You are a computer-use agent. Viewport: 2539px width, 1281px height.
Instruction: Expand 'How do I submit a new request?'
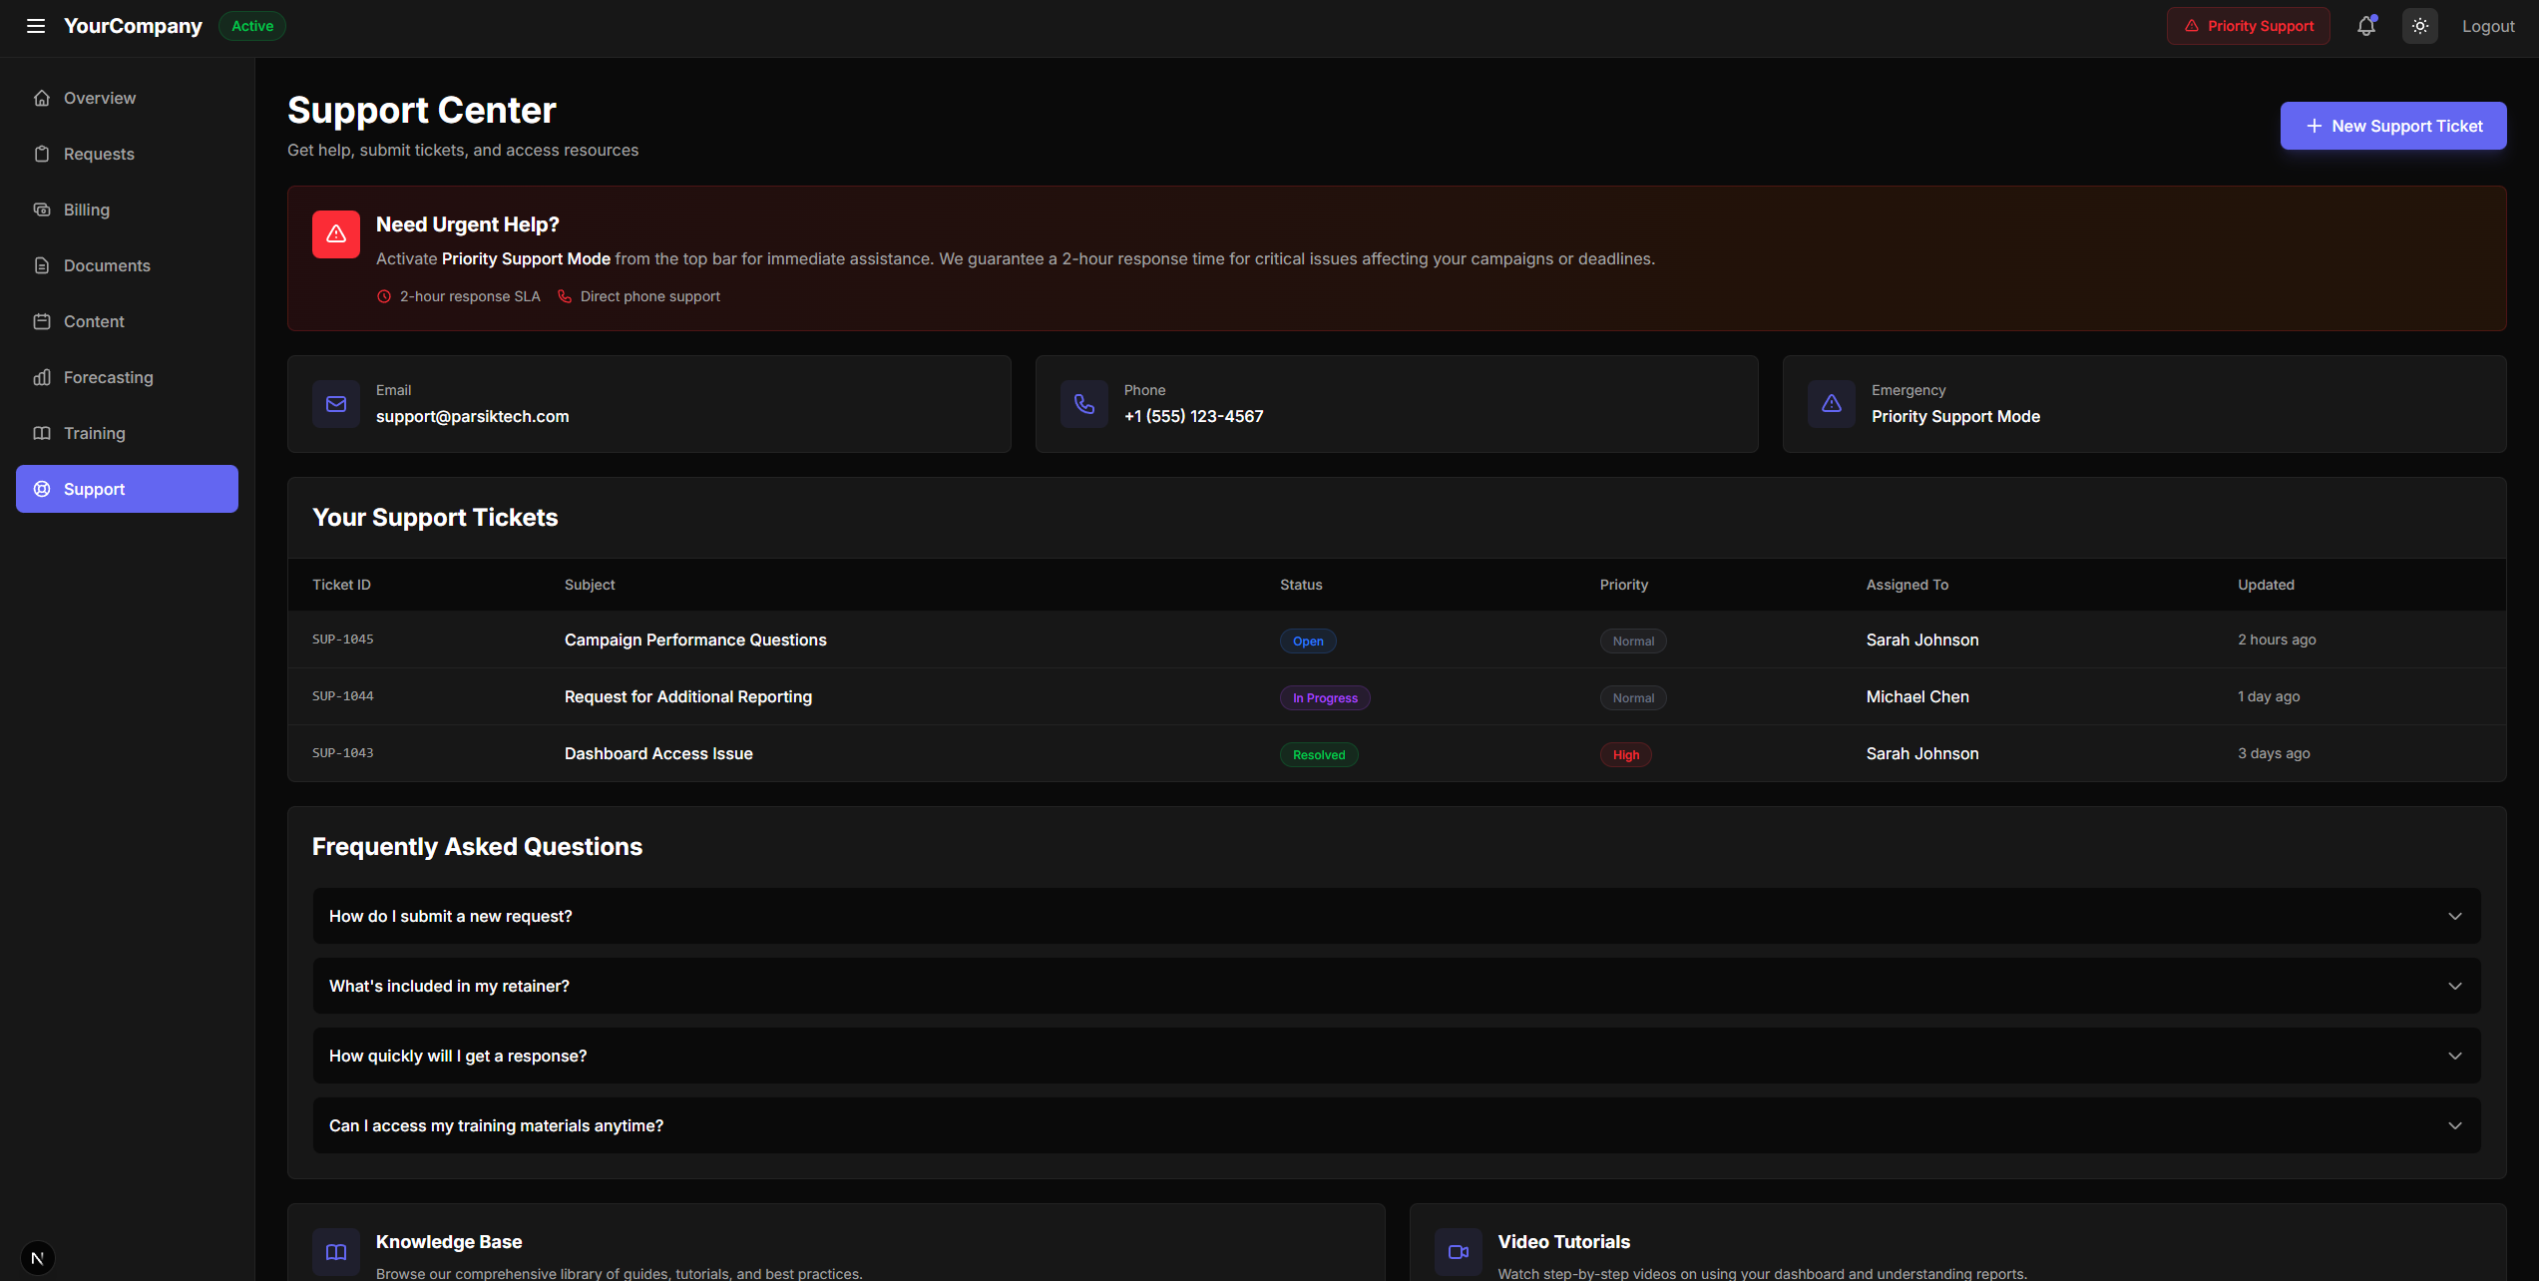tap(1396, 916)
